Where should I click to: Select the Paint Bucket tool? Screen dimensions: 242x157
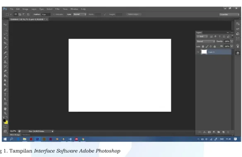(x=5, y=76)
